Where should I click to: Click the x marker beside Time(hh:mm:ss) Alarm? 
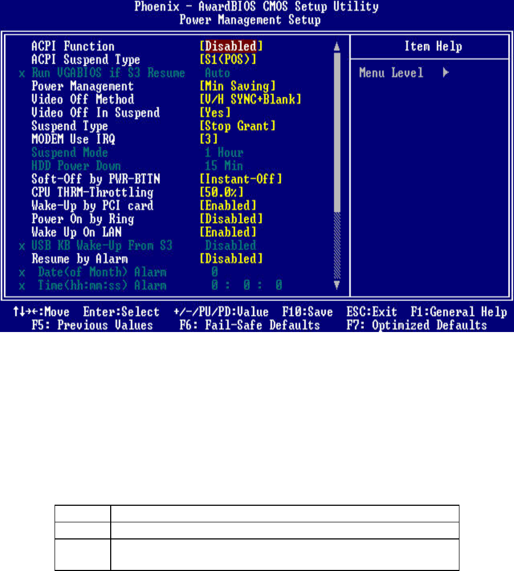coord(22,286)
